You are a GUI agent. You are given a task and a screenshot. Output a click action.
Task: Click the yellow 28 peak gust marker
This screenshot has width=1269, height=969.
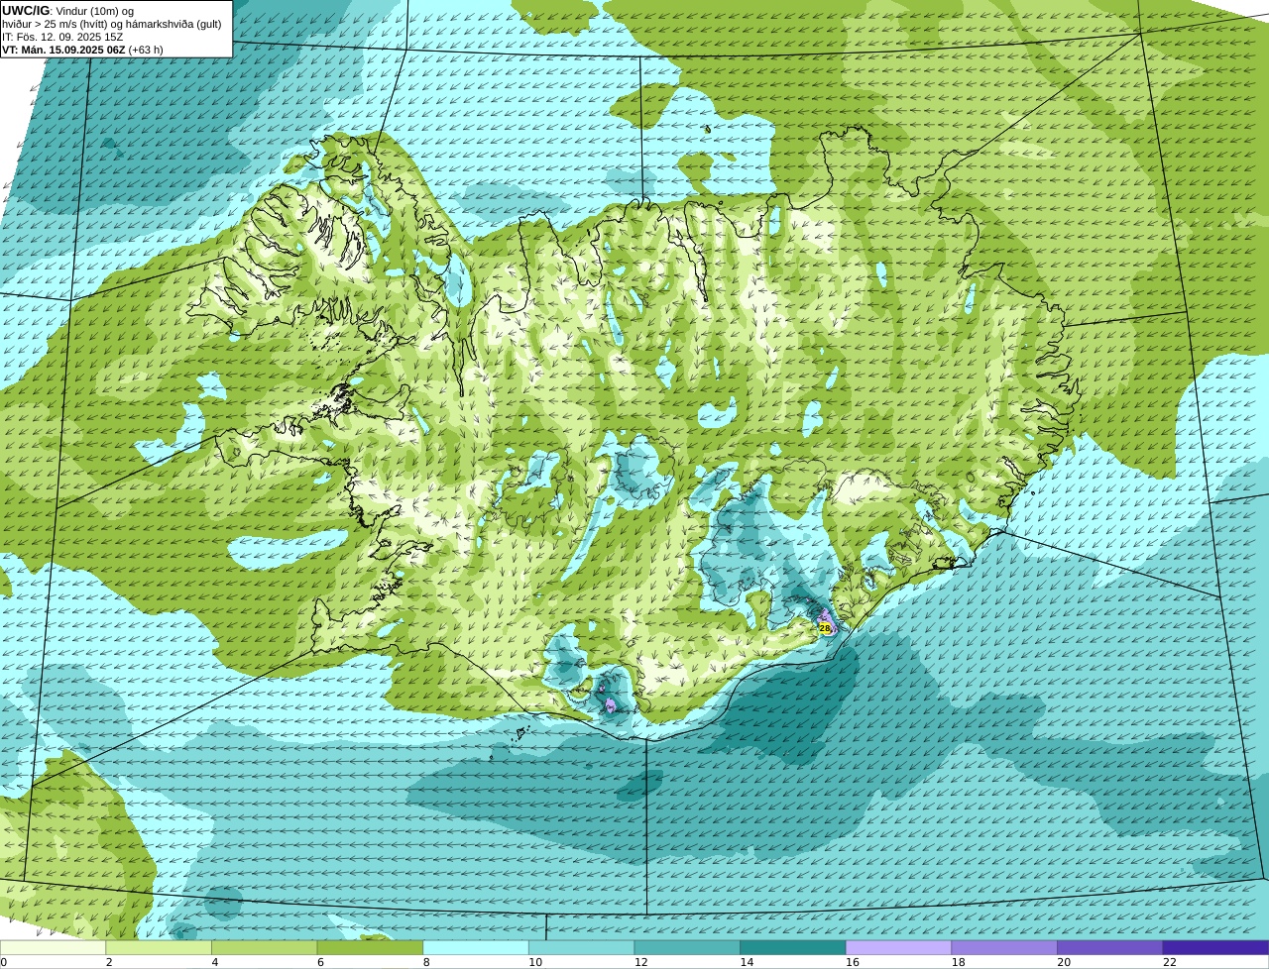(x=825, y=628)
